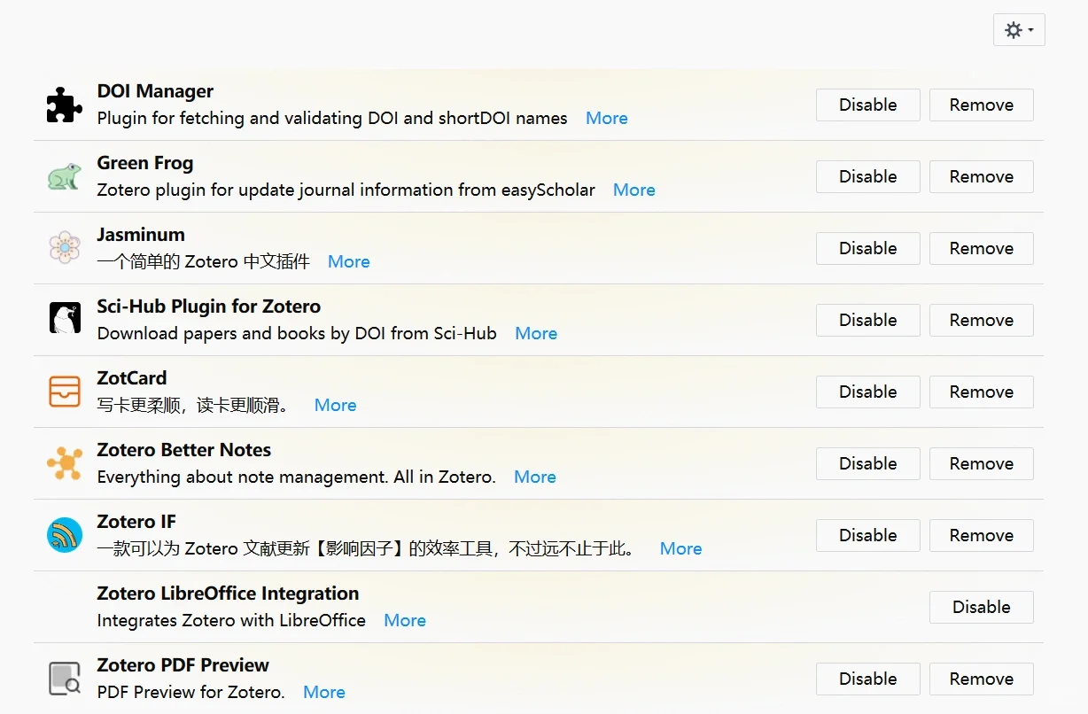Remove the Zotero IF plugin
Screen dimensions: 1088x714
point(981,535)
